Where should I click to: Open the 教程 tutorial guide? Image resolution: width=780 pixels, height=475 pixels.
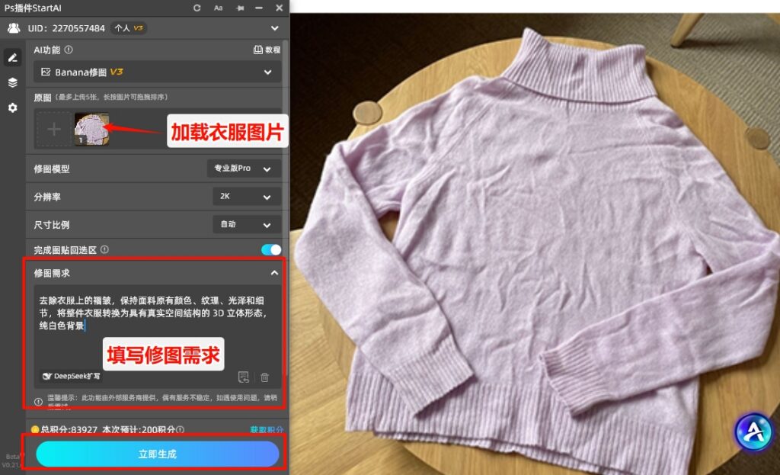click(268, 50)
